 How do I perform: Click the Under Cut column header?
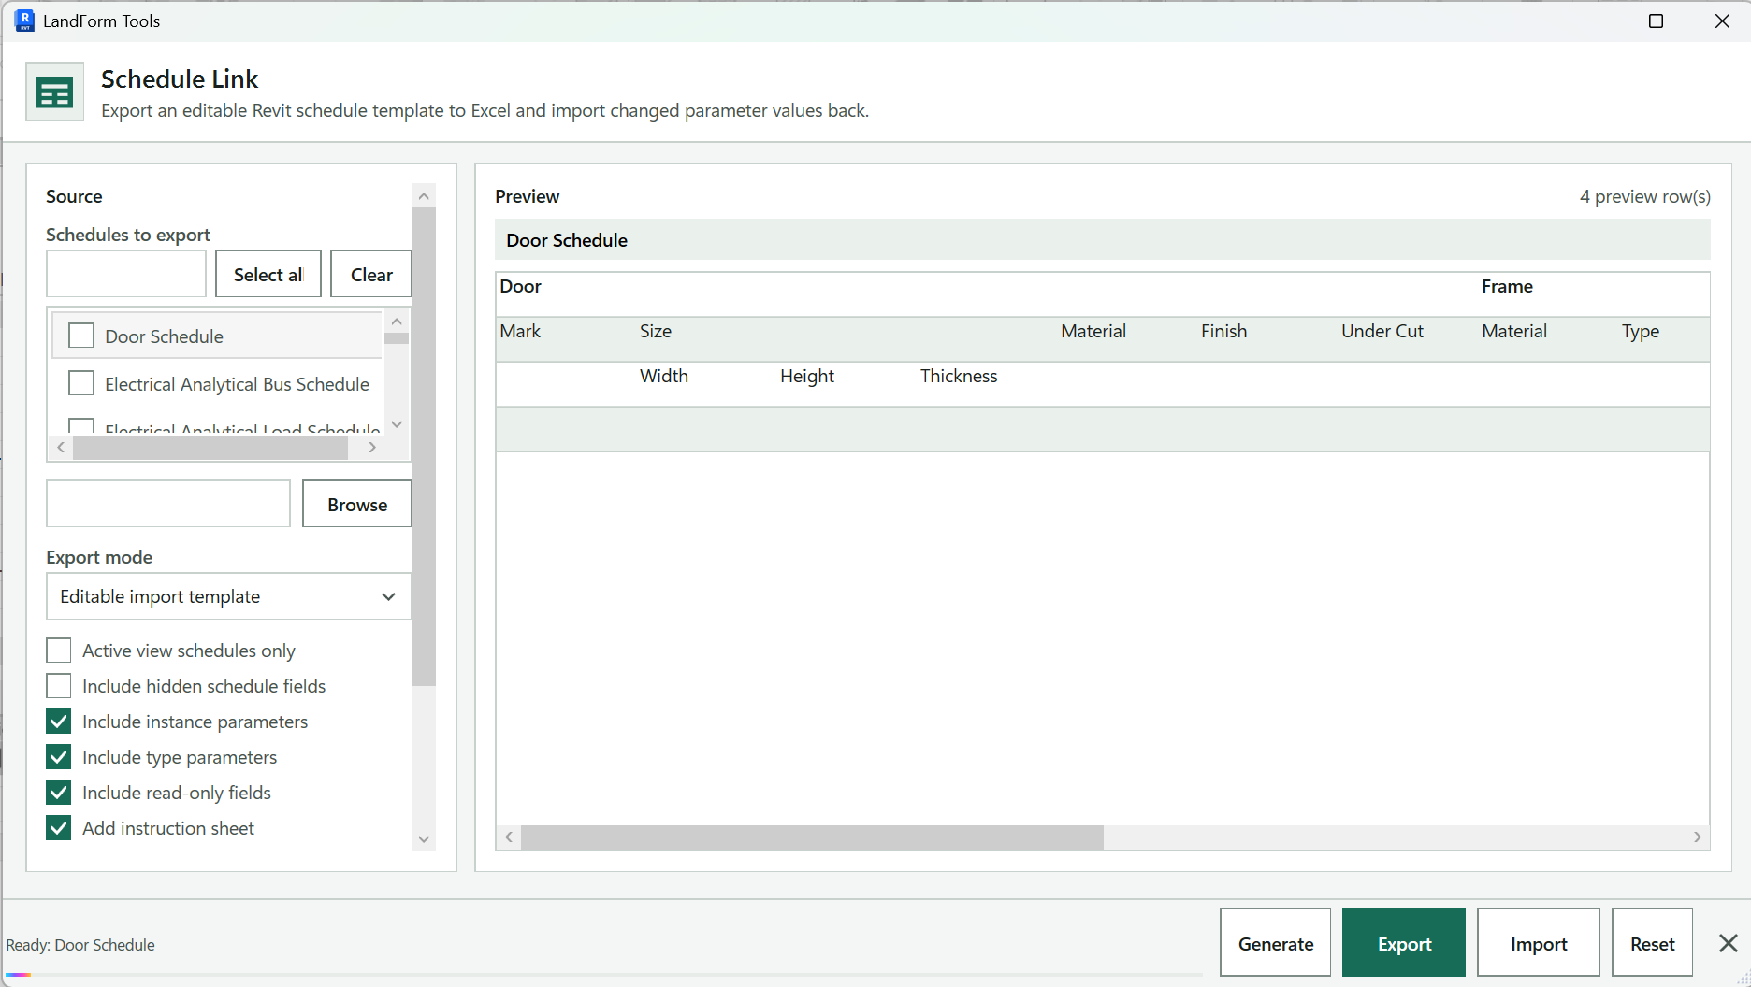(x=1382, y=331)
